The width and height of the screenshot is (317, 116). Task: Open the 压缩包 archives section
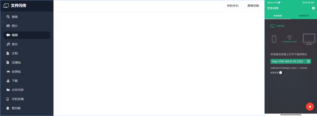(27, 63)
